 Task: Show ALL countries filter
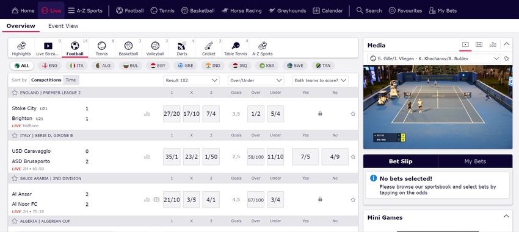click(22, 66)
